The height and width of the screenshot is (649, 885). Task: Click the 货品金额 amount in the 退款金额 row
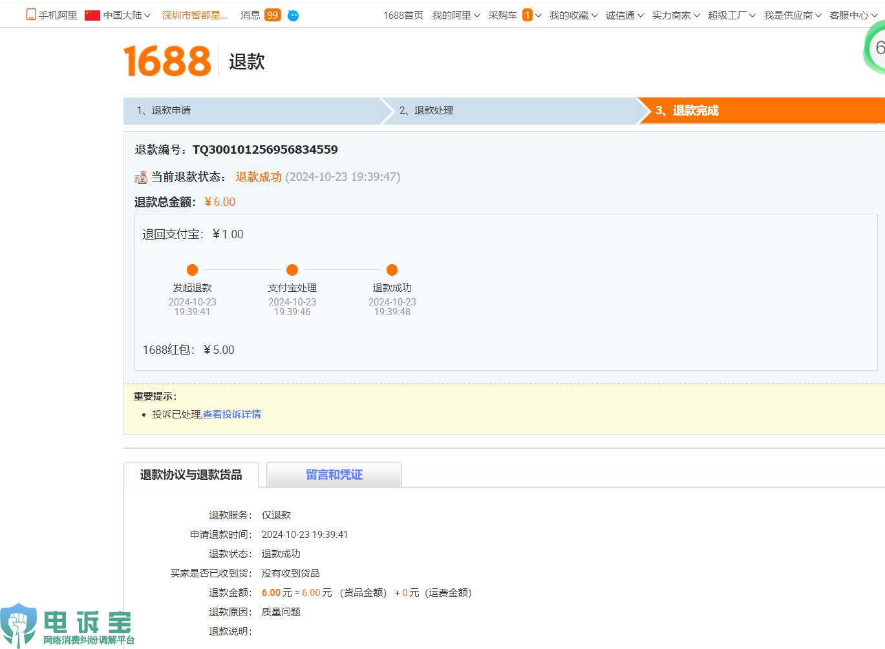(x=317, y=593)
